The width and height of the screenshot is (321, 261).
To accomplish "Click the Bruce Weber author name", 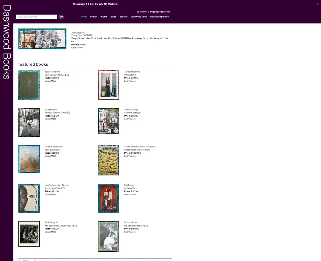I will [x=130, y=223].
